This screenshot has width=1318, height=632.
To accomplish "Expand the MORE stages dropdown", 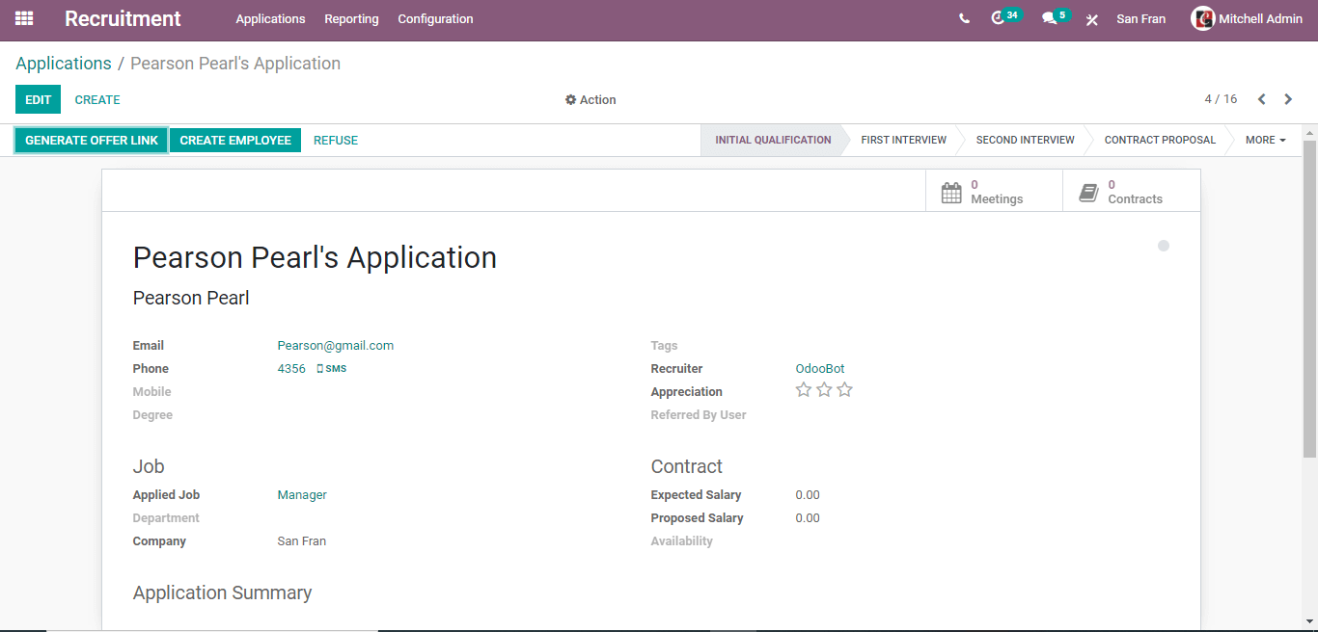I will pyautogui.click(x=1265, y=140).
